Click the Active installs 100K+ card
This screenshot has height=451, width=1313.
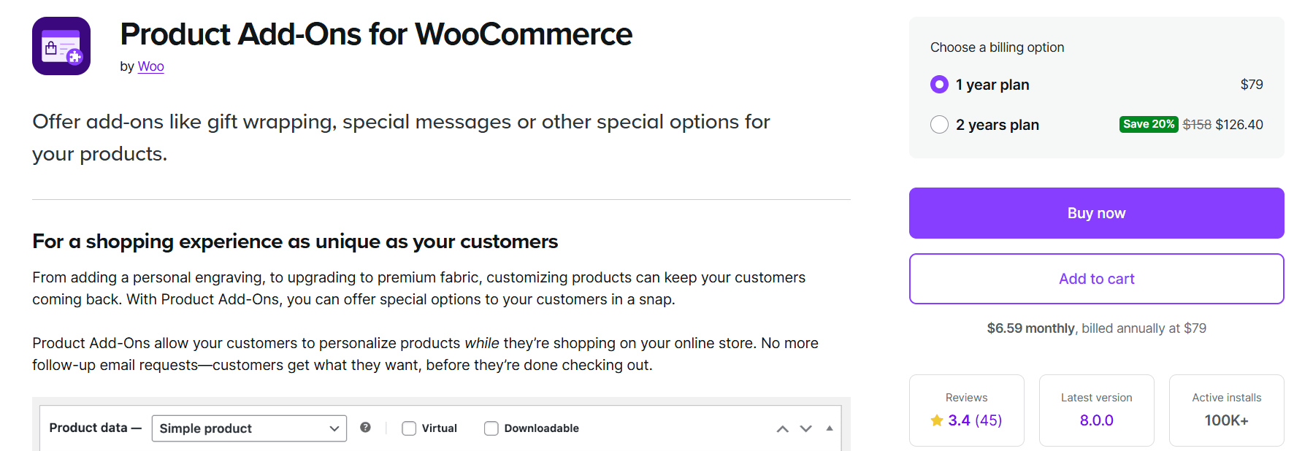click(x=1226, y=410)
